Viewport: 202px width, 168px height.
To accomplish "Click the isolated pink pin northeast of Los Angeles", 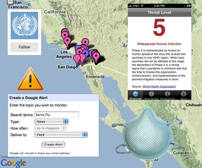I will (85, 42).
